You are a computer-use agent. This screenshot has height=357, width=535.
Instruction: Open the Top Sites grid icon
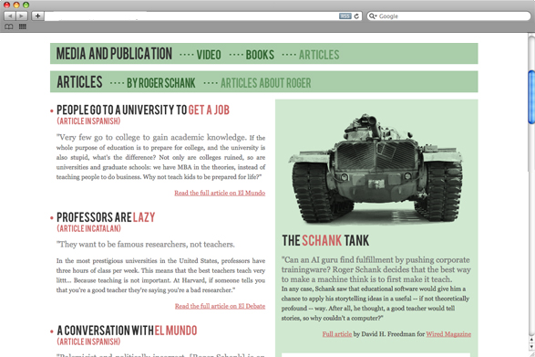tap(23, 26)
